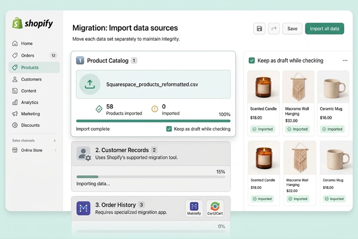Screen dimensions: 358x239
Task: Click the Orders count badge 12
Action: [x=54, y=56]
